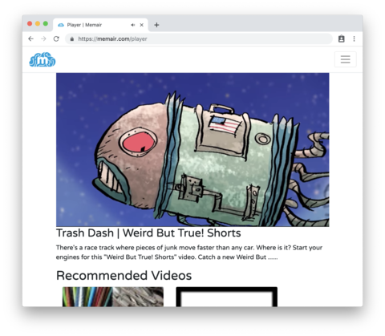
Task: Open the clipboard extension icon
Action: click(342, 38)
